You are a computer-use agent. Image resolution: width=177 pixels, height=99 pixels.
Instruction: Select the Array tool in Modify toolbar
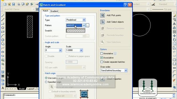[175, 32]
